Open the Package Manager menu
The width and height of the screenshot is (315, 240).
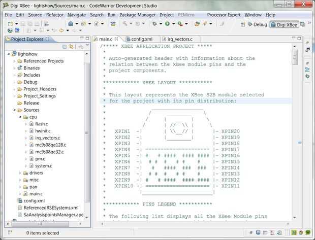[137, 15]
